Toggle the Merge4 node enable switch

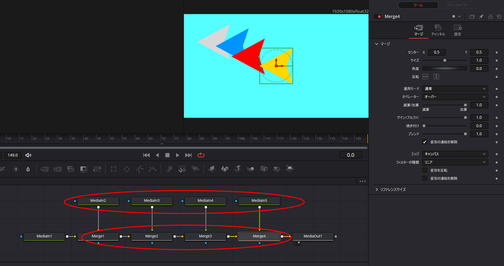[378, 17]
